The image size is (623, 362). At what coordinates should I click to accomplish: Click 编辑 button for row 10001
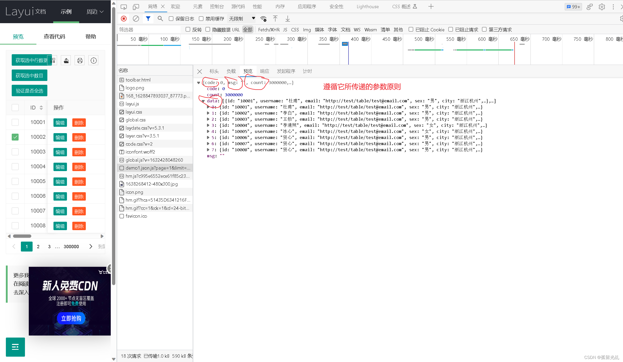(x=60, y=123)
